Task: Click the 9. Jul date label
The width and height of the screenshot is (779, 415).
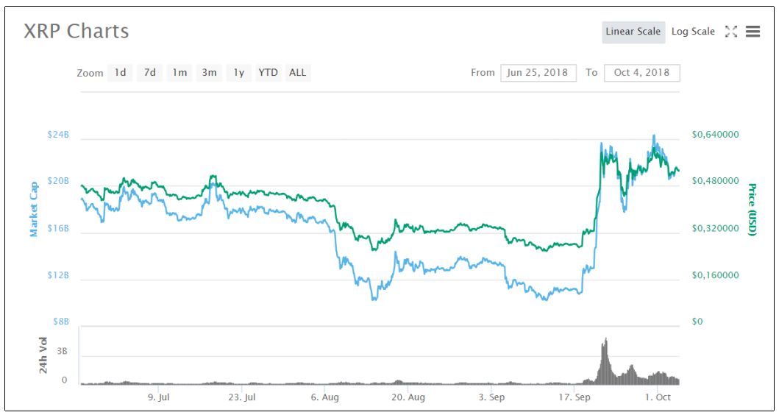Action: tap(159, 397)
